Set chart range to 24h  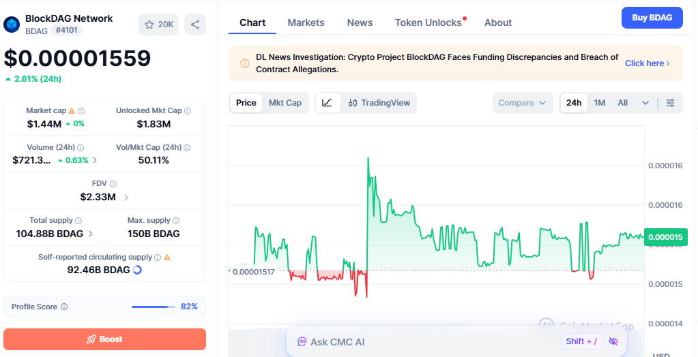(574, 103)
